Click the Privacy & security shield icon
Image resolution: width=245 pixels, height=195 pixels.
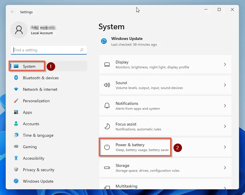pyautogui.click(x=16, y=169)
